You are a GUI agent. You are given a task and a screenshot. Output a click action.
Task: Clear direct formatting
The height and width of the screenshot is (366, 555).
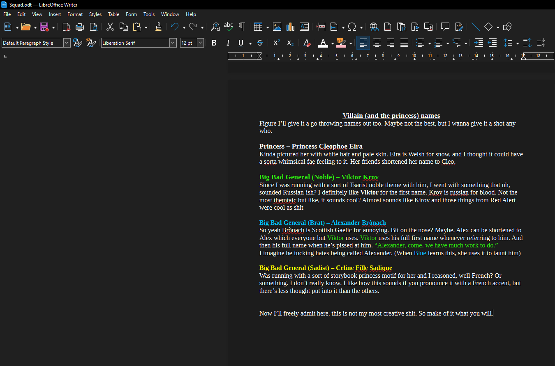(307, 43)
